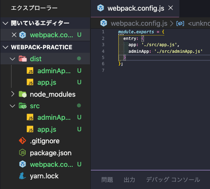Viewport: 210px width, 189px height.
Task: Close webpack.co... in open editors list
Action: pos(14,35)
